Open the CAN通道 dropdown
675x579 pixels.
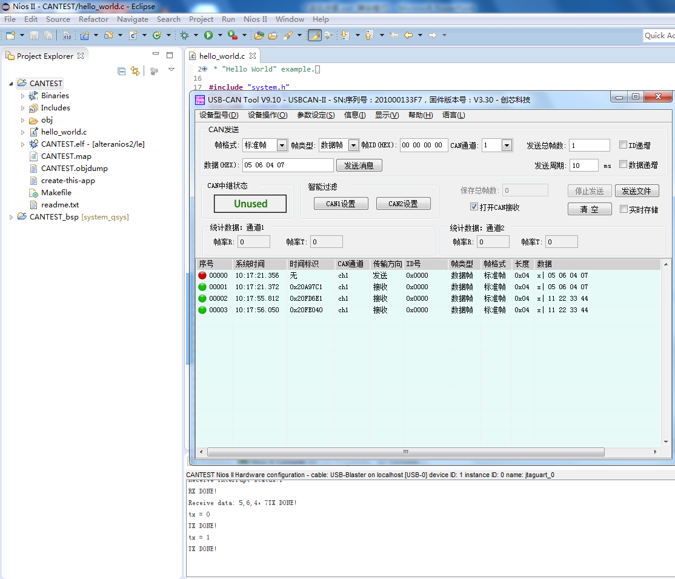[x=507, y=146]
